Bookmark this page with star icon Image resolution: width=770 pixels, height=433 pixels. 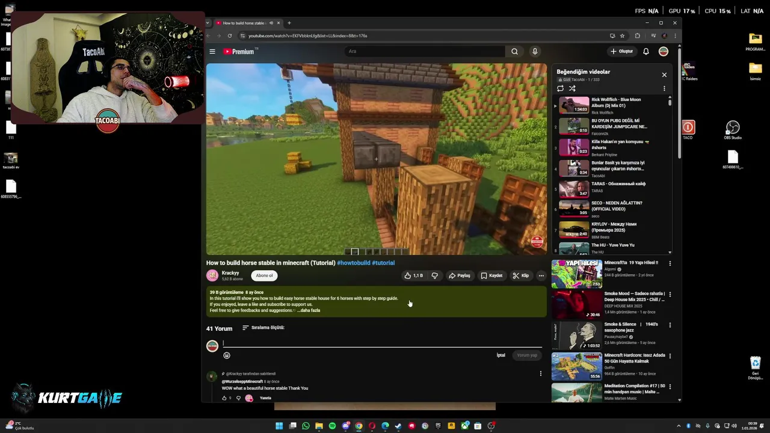pos(622,36)
